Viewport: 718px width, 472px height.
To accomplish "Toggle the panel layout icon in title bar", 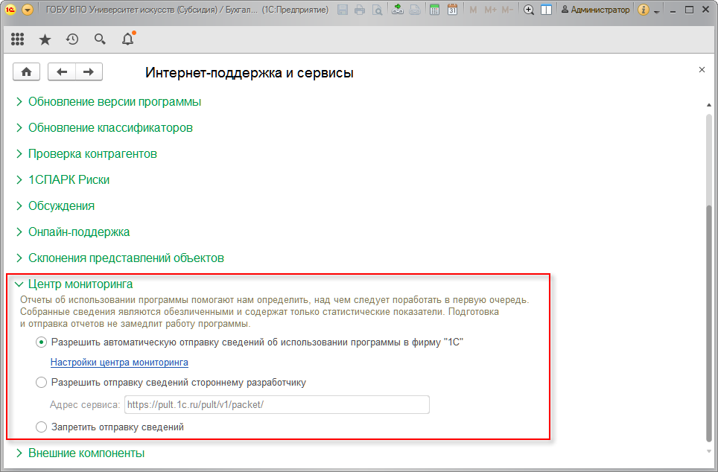I will [x=546, y=10].
